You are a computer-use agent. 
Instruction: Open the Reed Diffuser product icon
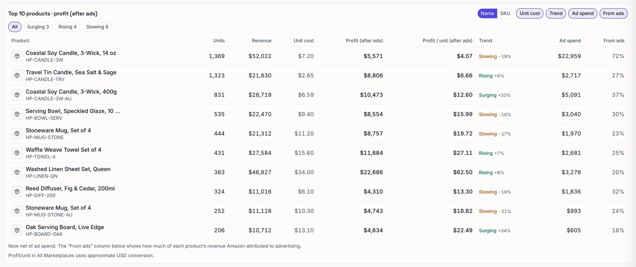pos(17,192)
